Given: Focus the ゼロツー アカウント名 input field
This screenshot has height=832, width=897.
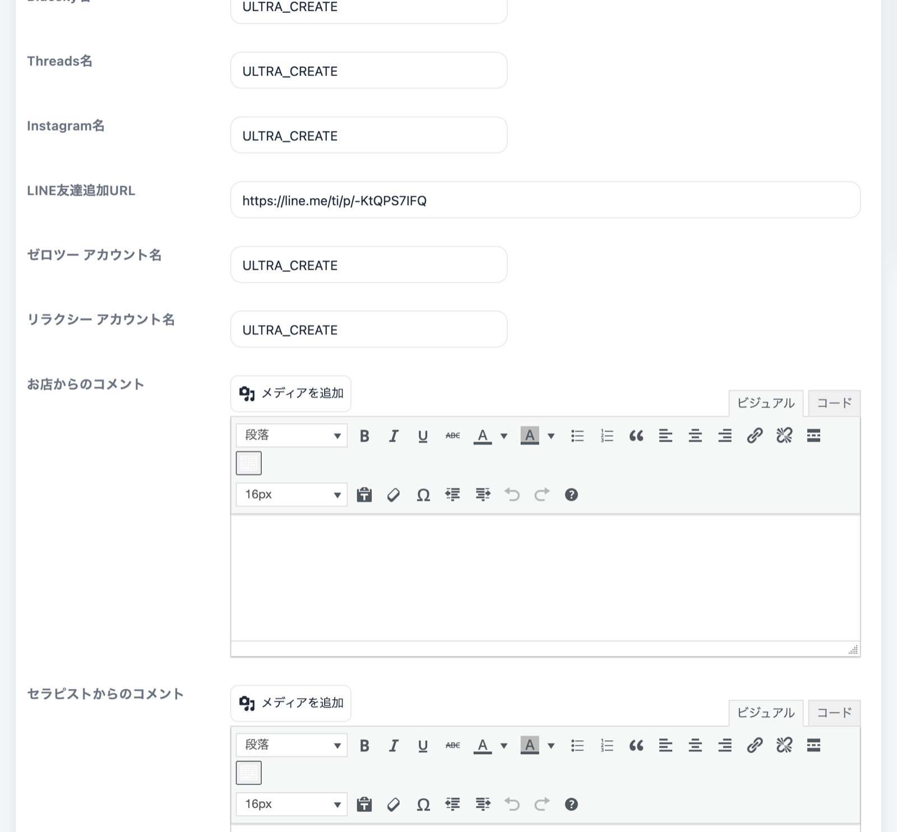Looking at the screenshot, I should point(369,265).
